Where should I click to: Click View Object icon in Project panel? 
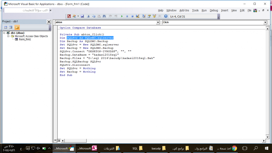pos(11,27)
